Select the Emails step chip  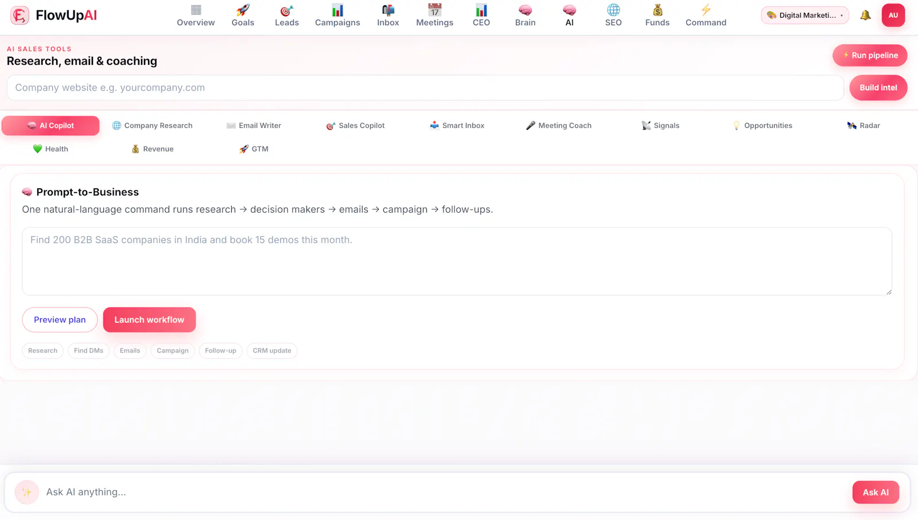[130, 351]
